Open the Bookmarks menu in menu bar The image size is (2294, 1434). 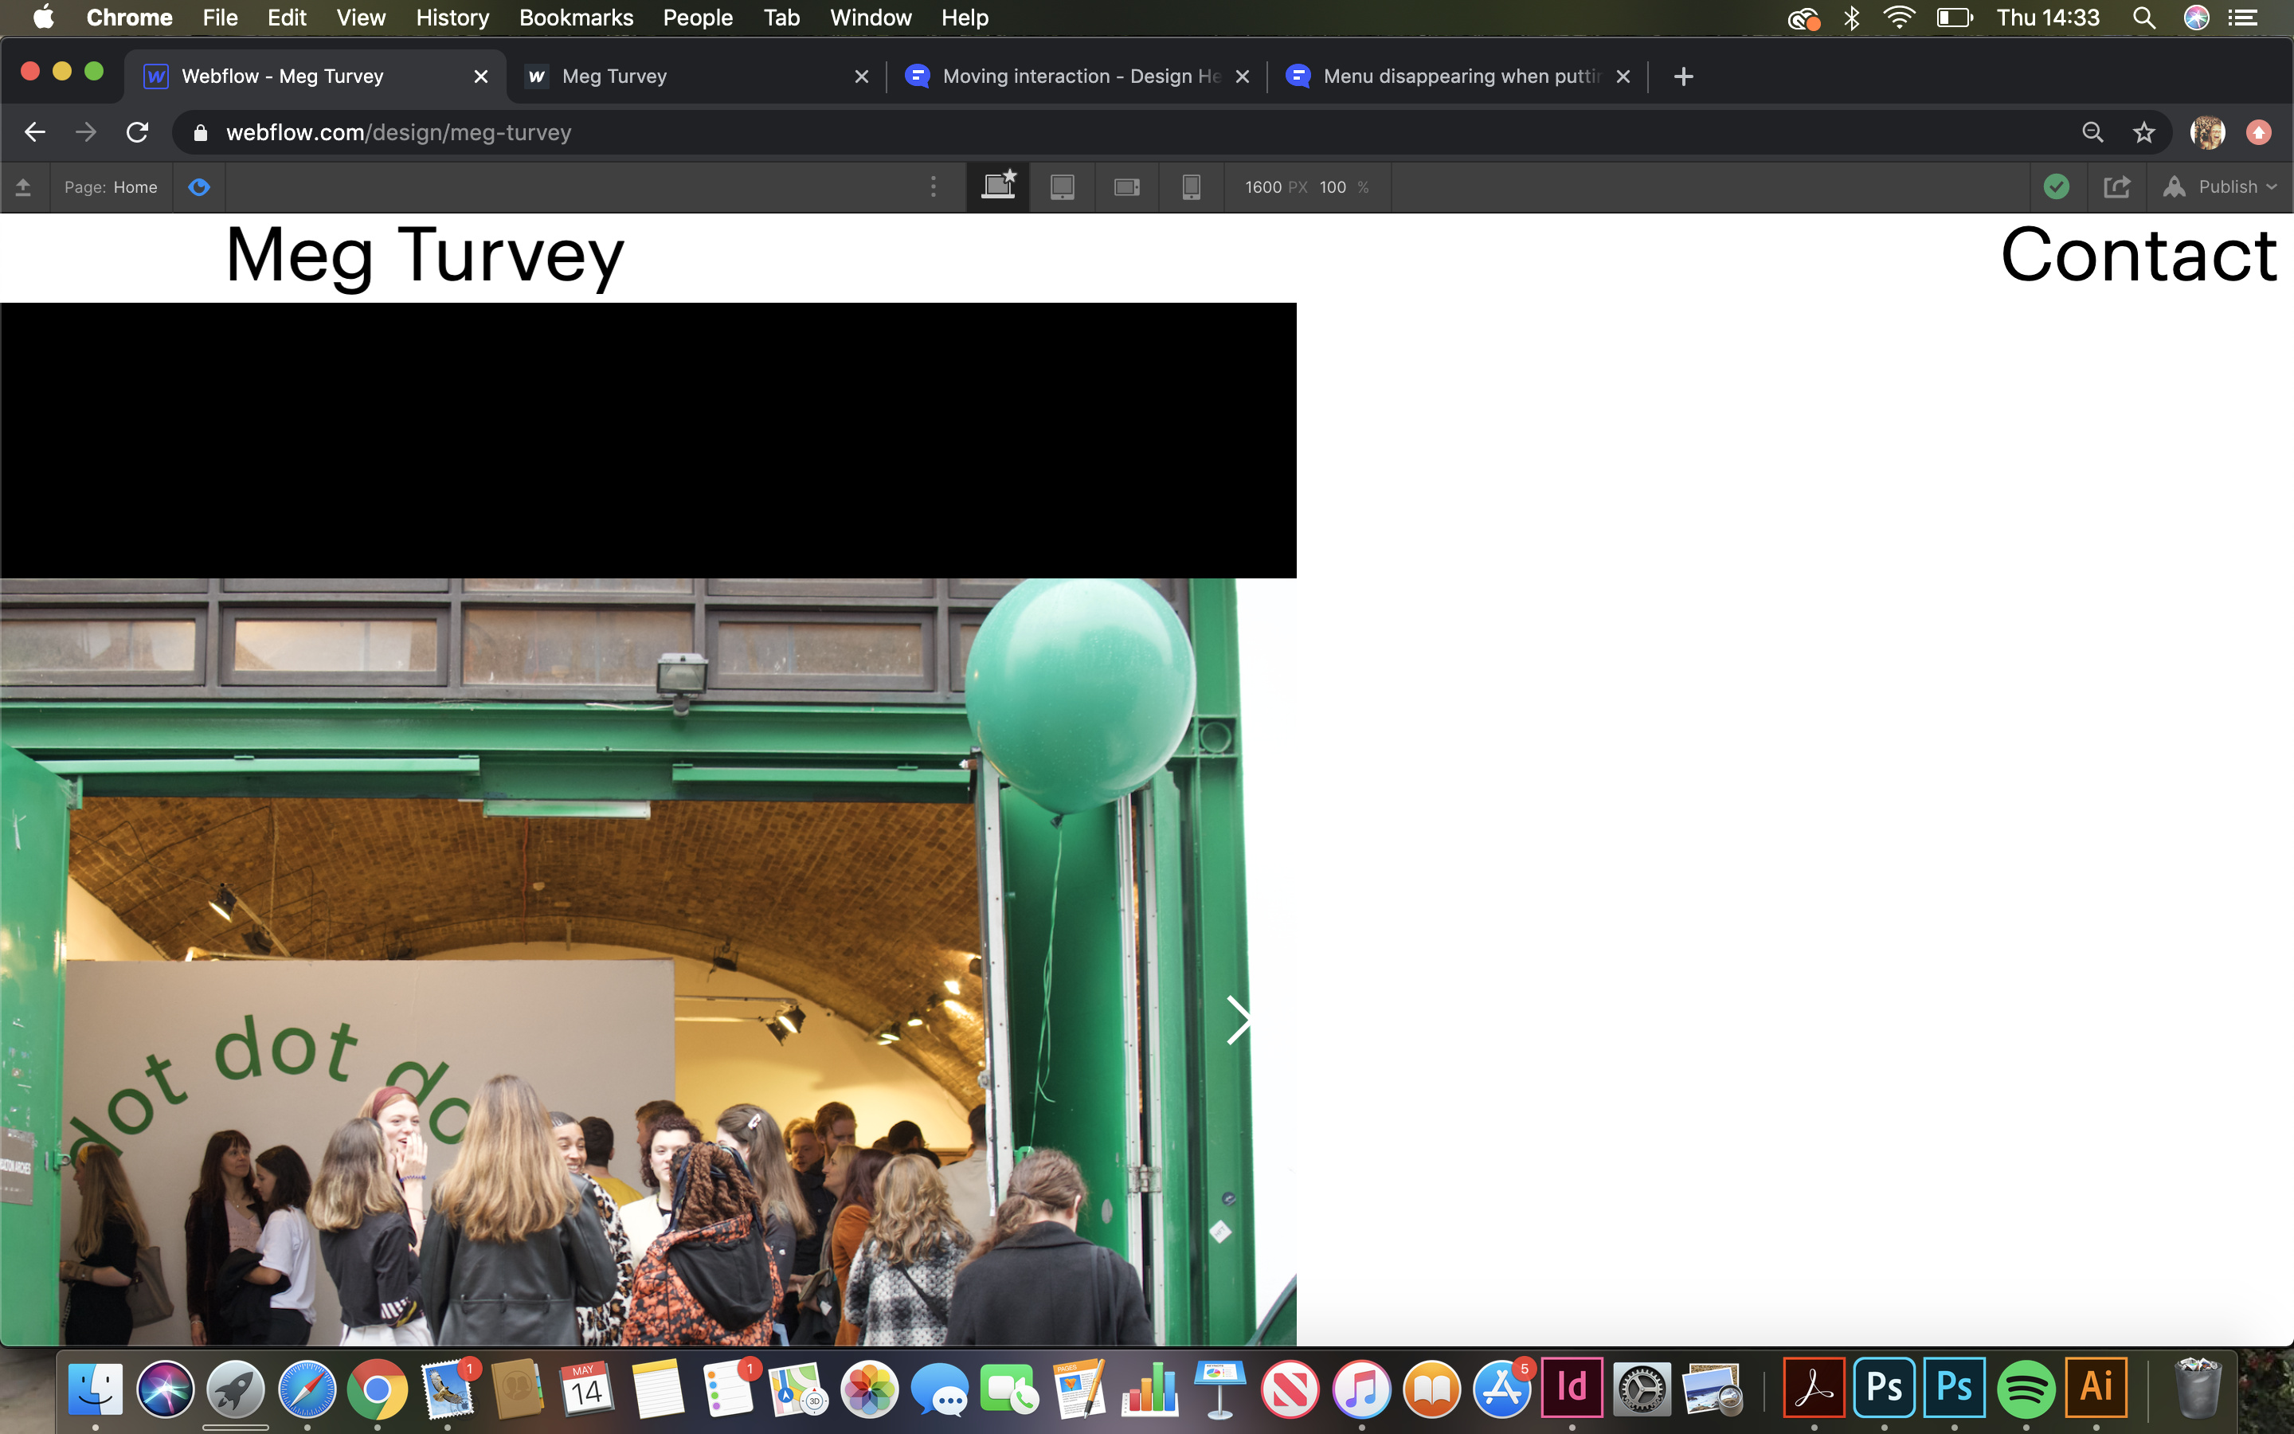click(x=575, y=17)
